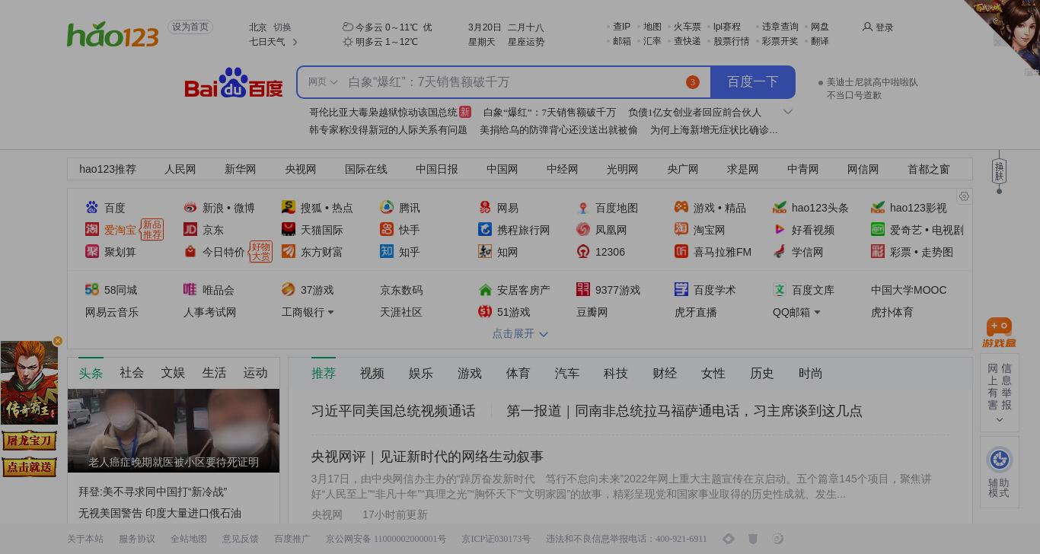Screen dimensions: 1040x554
Task: Open the IP lookup tool link
Action: point(622,27)
